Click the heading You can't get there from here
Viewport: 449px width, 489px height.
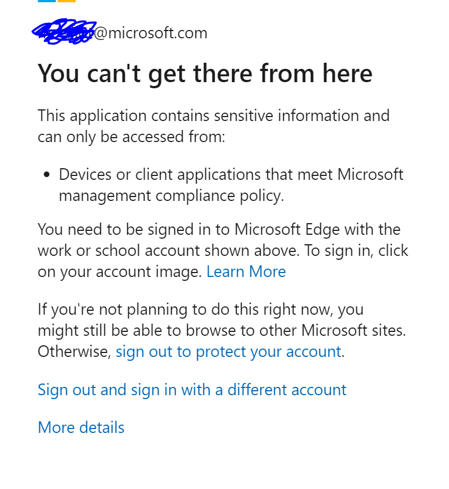click(205, 73)
